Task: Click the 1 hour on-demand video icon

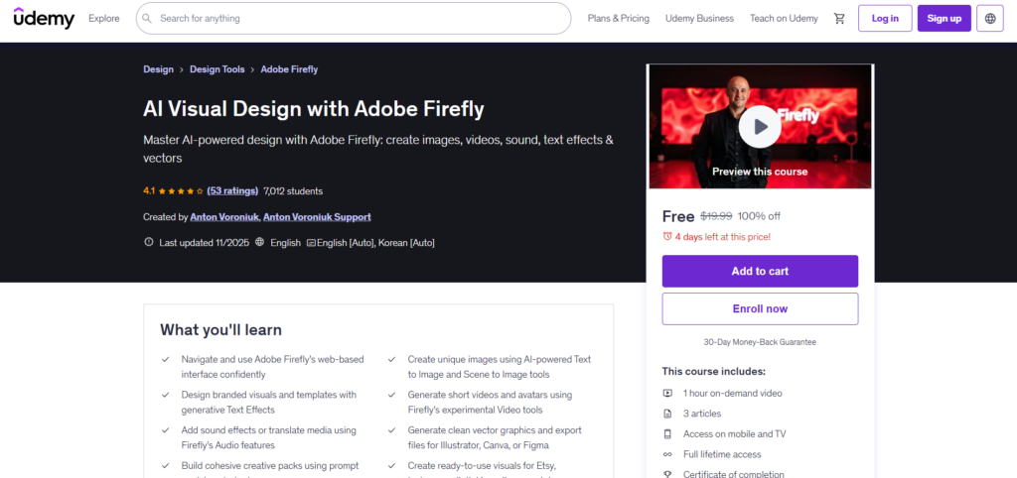Action: click(667, 393)
